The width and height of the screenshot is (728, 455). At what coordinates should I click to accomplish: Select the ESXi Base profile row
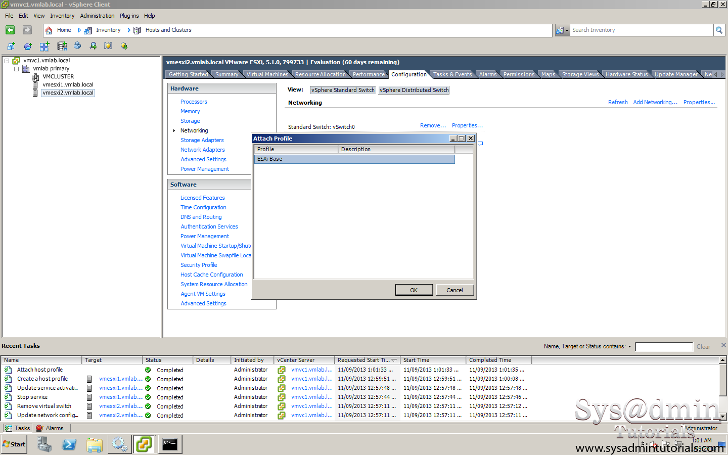(354, 159)
